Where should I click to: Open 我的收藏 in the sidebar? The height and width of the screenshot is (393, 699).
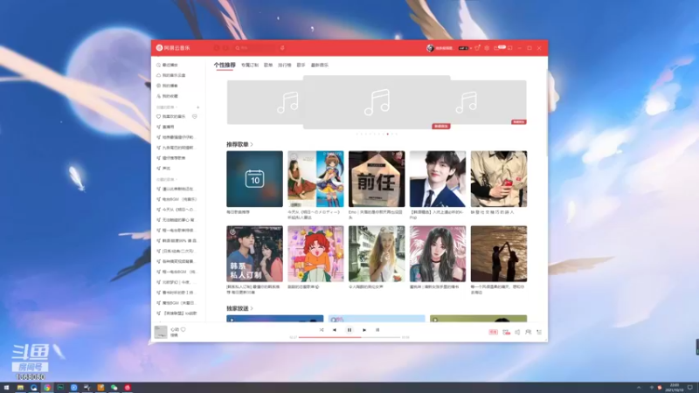pyautogui.click(x=167, y=96)
